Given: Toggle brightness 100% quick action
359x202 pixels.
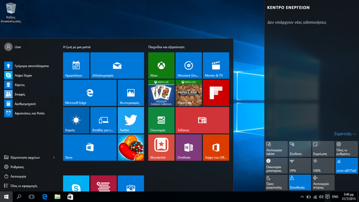Looking at the screenshot, I should pos(323,166).
